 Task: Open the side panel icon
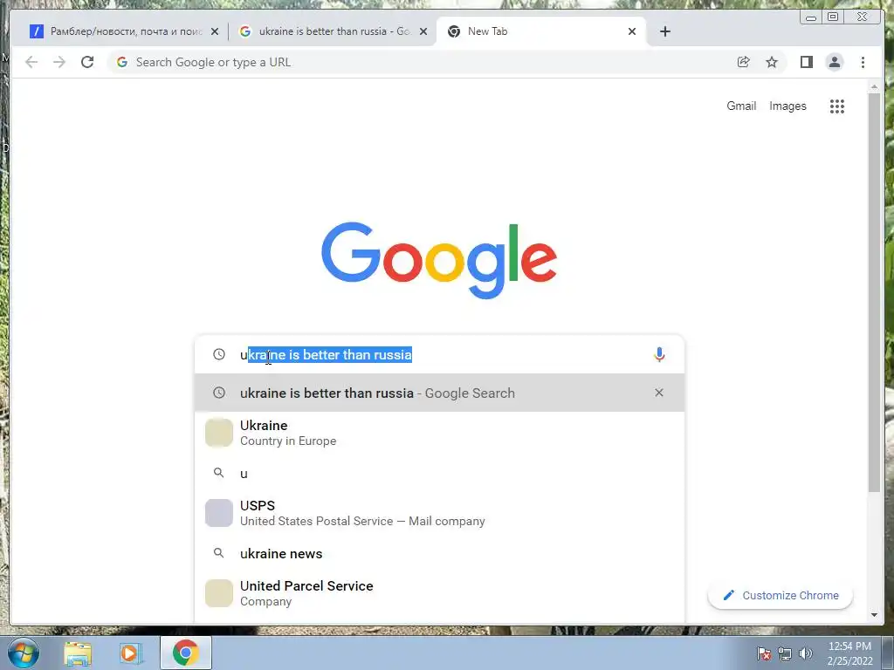tap(806, 62)
